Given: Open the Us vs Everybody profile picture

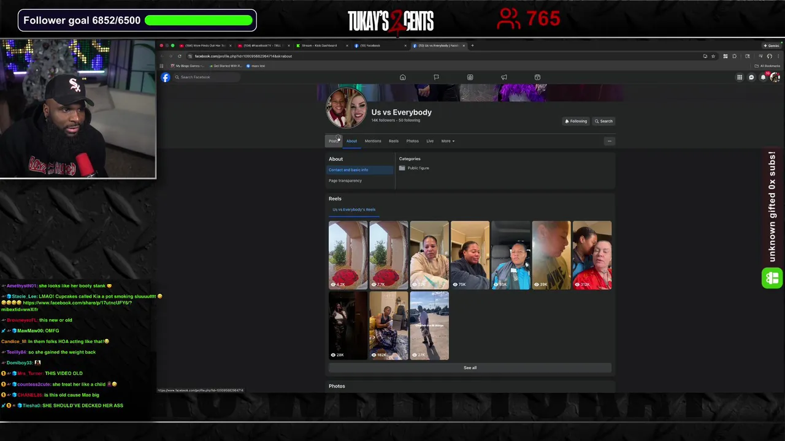Looking at the screenshot, I should click(347, 108).
